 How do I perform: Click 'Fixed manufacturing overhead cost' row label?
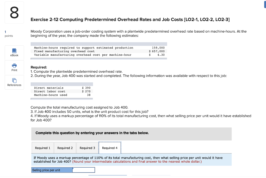click(64, 51)
